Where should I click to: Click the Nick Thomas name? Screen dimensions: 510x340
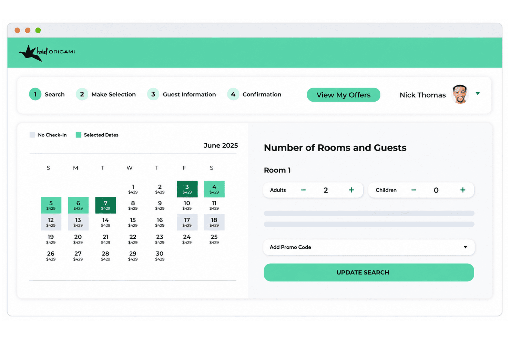click(422, 95)
